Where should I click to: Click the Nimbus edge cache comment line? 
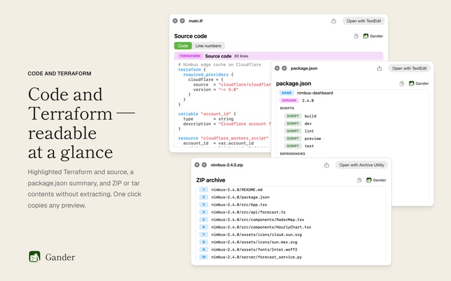pos(219,65)
